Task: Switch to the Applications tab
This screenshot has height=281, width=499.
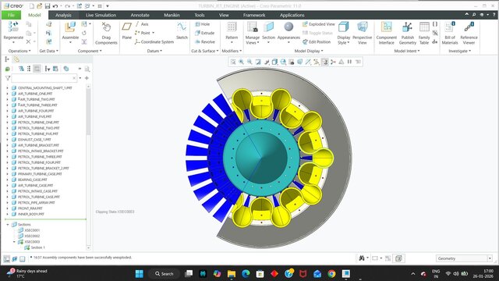Action: 292,15
